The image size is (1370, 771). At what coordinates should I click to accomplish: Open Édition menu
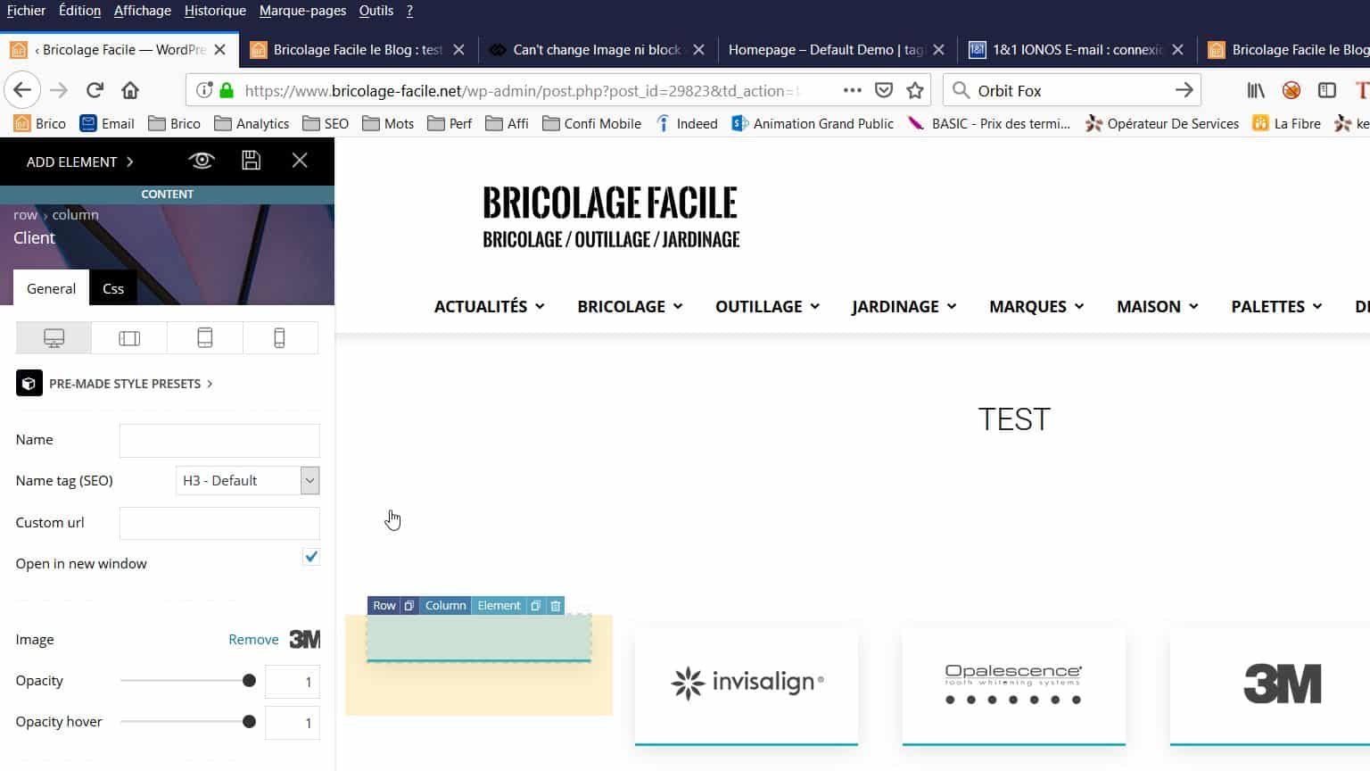pyautogui.click(x=79, y=11)
